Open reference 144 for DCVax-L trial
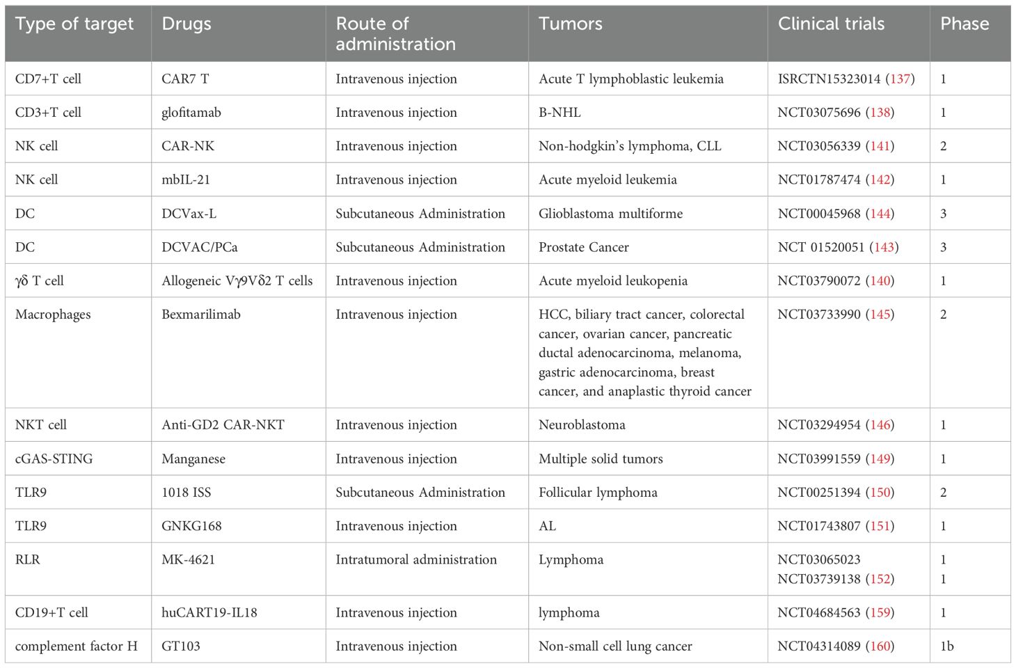This screenshot has height=668, width=1016. tap(880, 214)
